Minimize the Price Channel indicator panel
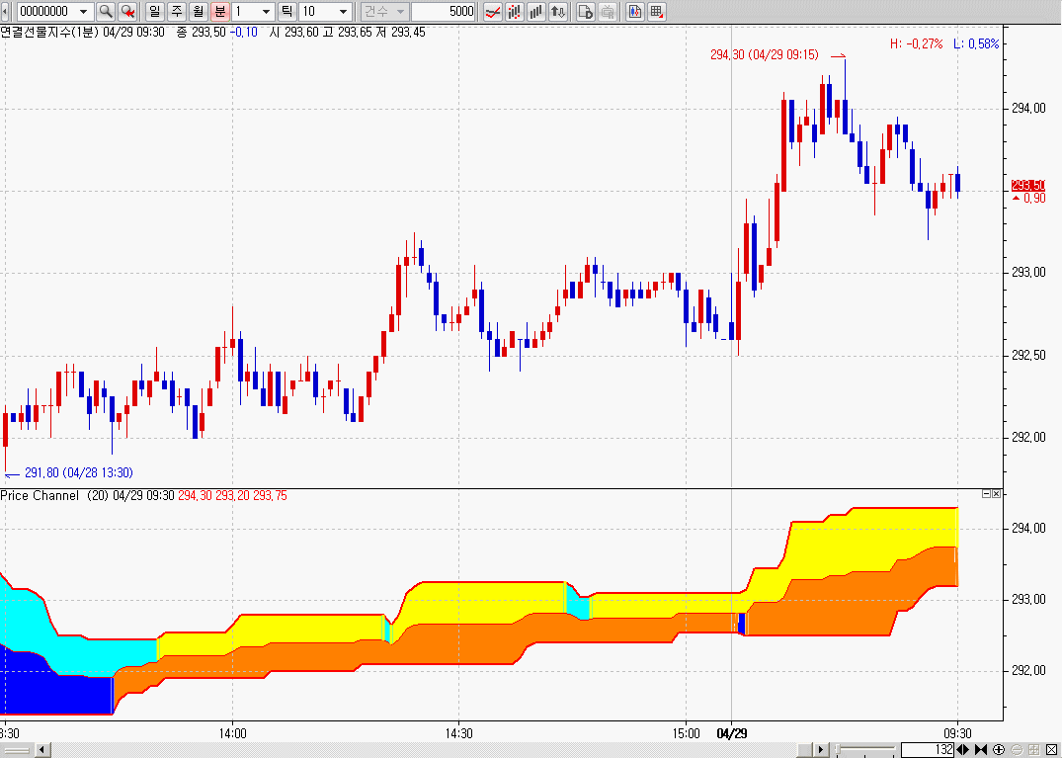 tap(986, 494)
